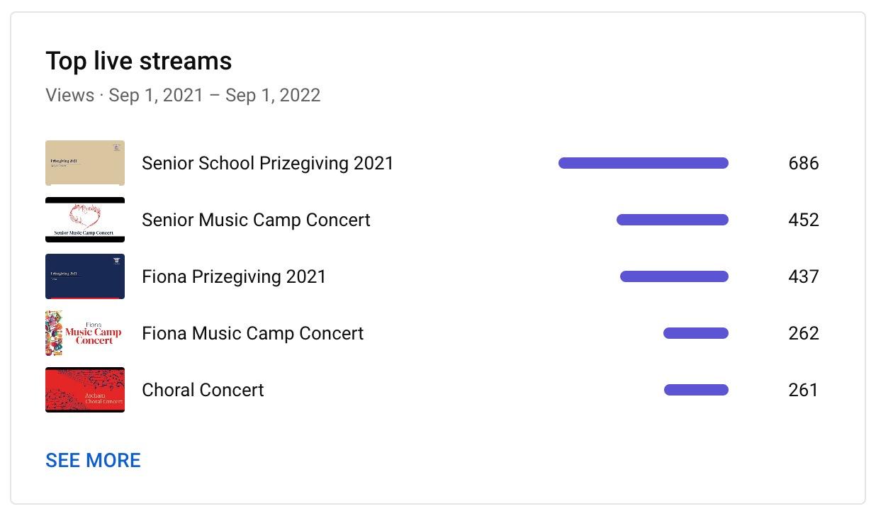The image size is (876, 516).
Task: Select the Fiona Prizegiving 2021 title
Action: (x=234, y=276)
